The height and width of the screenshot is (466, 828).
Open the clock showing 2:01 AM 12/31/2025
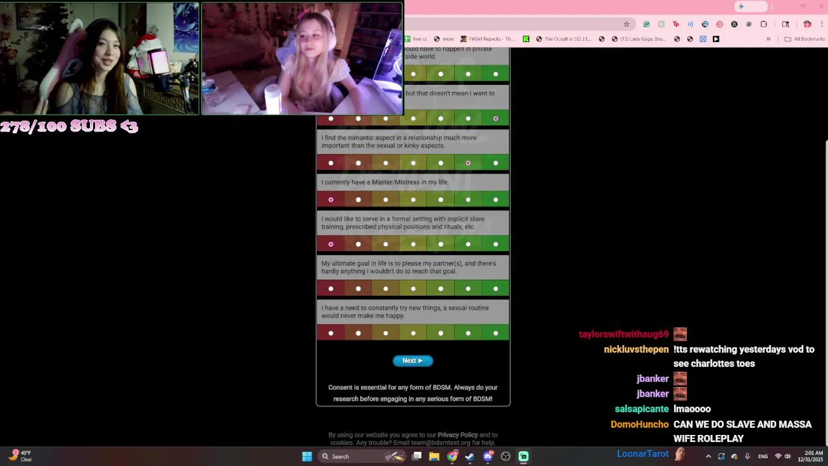point(811,456)
